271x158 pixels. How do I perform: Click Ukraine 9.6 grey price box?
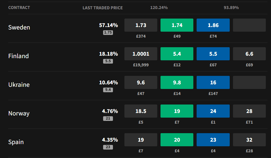point(141,83)
